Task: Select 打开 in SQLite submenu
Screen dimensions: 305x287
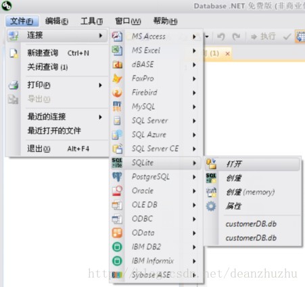Action: click(x=252, y=164)
